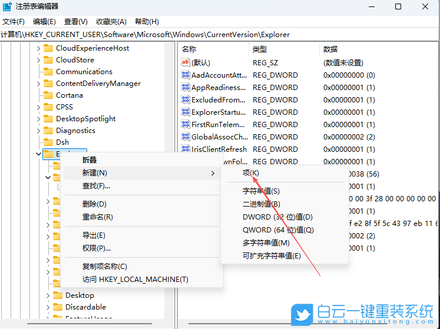Click the Dsh folder icon

coord(48,142)
